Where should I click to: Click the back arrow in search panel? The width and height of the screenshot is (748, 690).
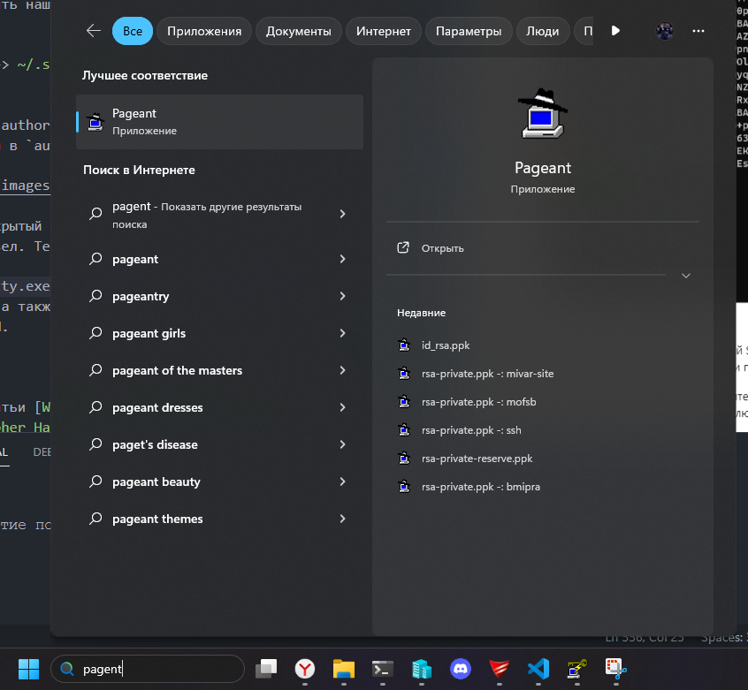[94, 31]
